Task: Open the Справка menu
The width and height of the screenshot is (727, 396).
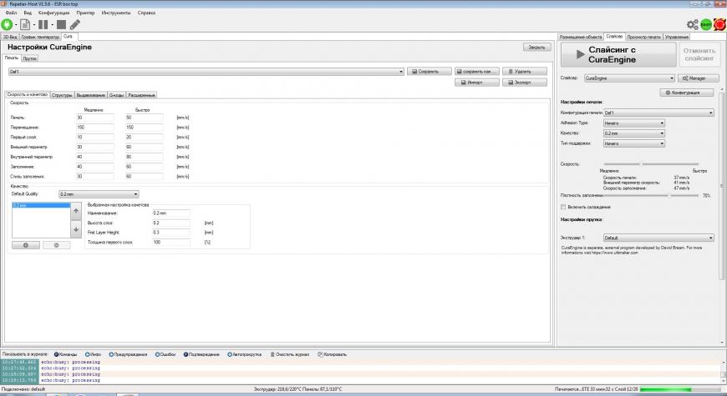Action: click(x=146, y=13)
